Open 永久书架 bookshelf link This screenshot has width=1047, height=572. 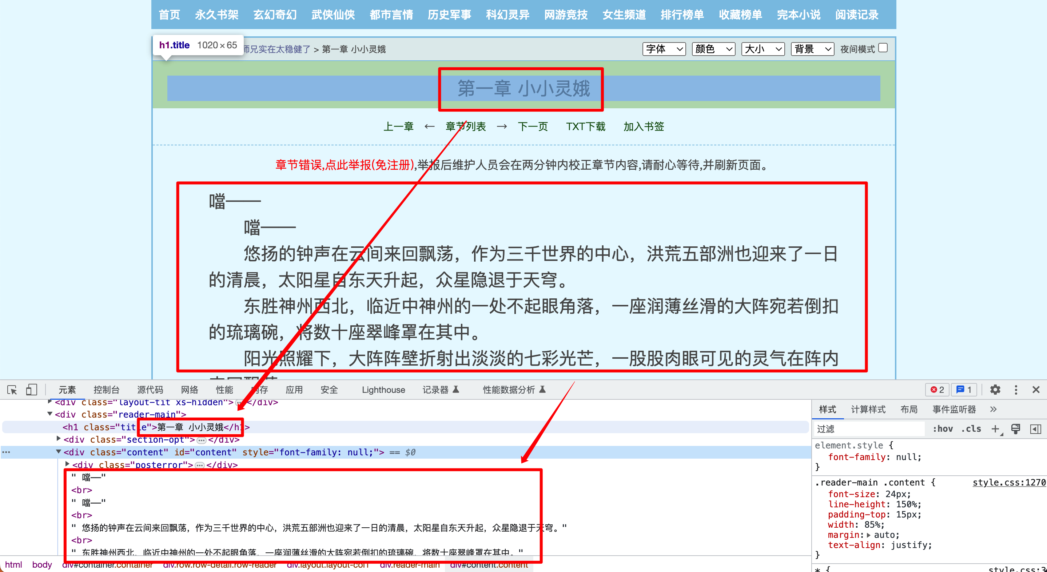click(x=216, y=15)
